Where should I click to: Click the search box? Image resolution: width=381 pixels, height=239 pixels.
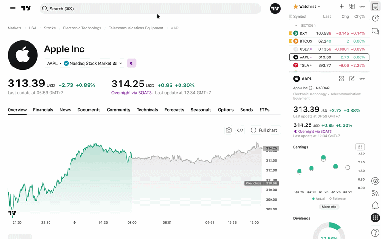[x=150, y=9]
